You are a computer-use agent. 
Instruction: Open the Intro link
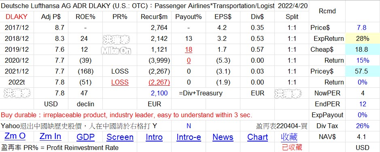tap(154, 137)
